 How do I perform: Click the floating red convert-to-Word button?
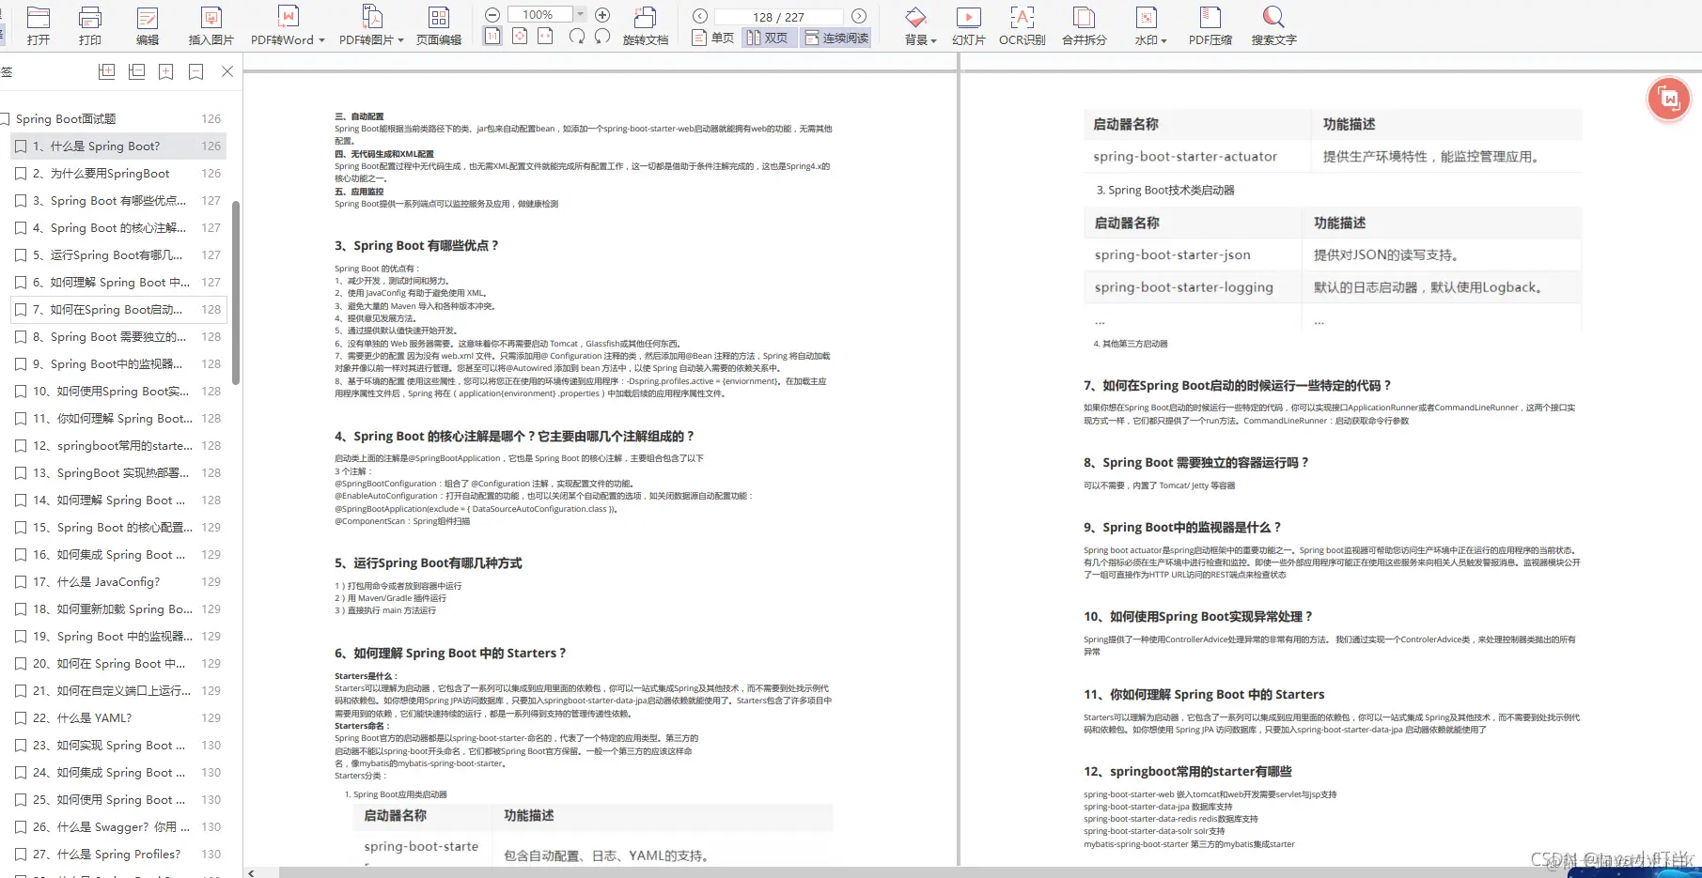pyautogui.click(x=1669, y=99)
